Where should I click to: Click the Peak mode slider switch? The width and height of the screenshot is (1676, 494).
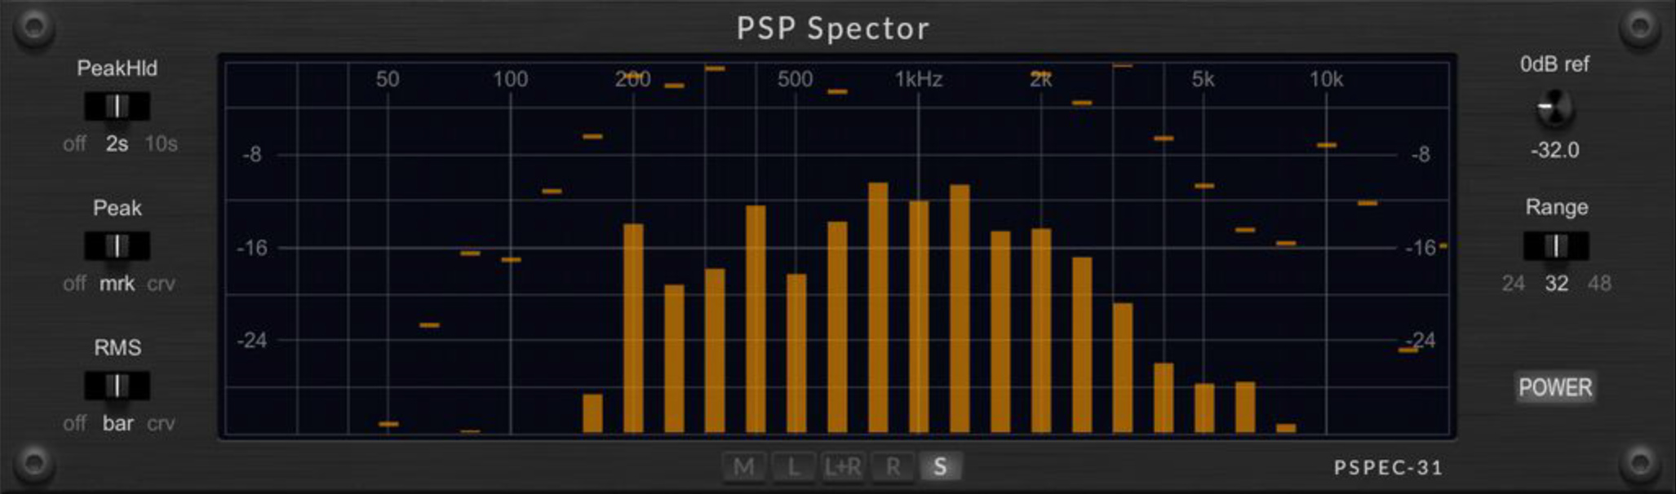(117, 245)
